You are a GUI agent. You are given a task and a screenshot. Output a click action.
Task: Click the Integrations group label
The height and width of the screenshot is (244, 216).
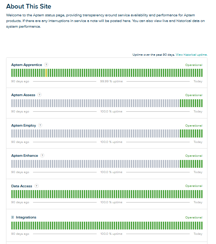(26, 217)
